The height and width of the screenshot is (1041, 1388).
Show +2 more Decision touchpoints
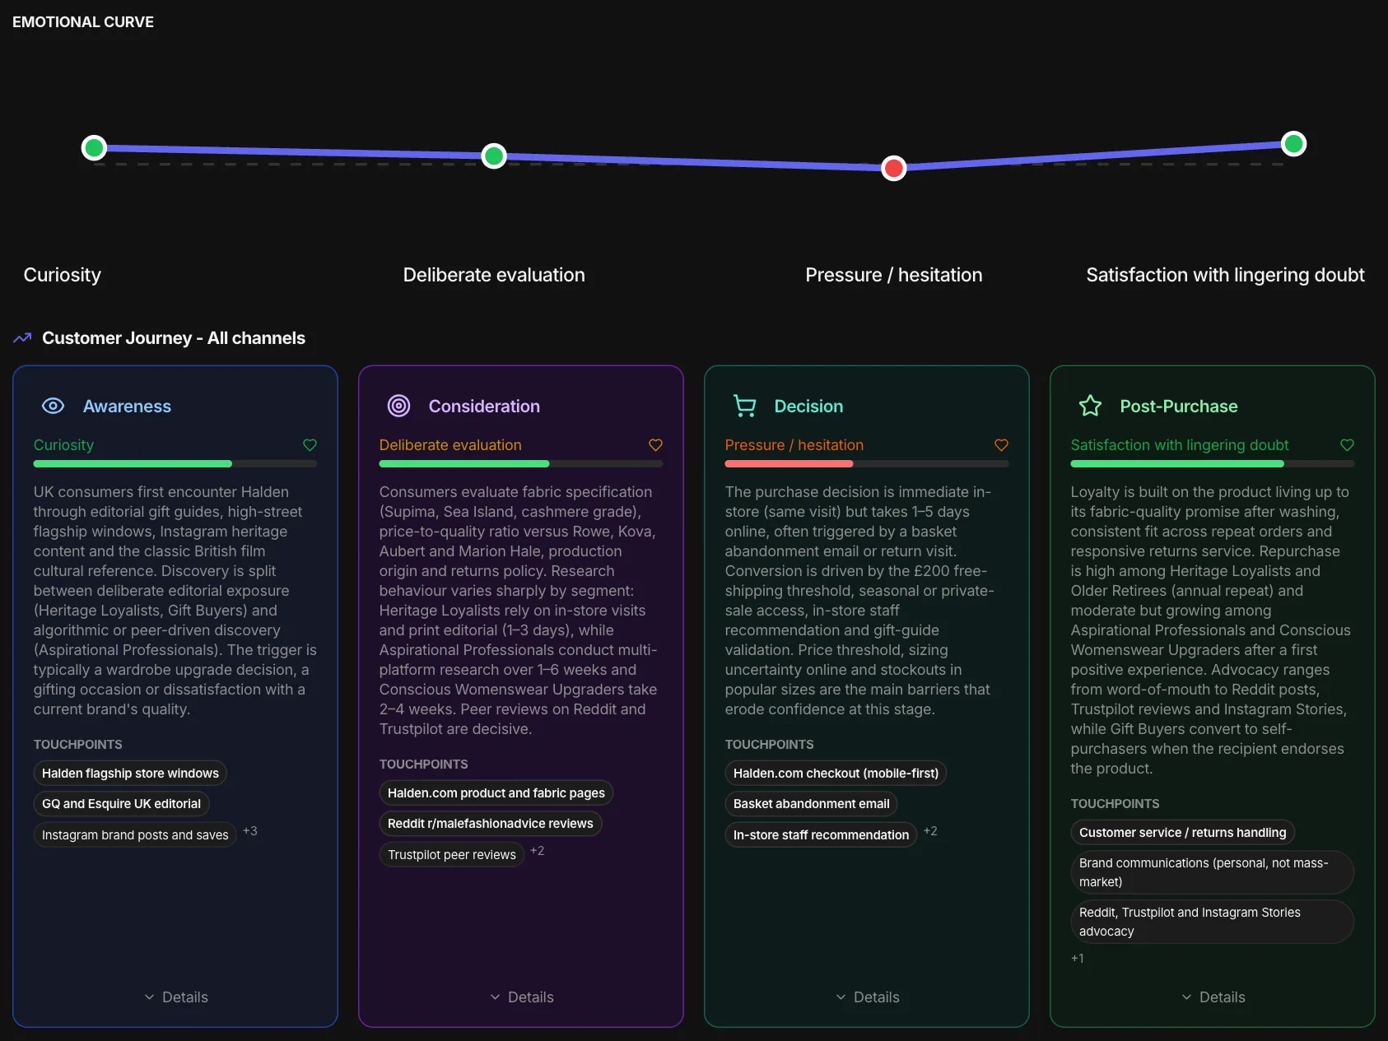click(x=930, y=831)
